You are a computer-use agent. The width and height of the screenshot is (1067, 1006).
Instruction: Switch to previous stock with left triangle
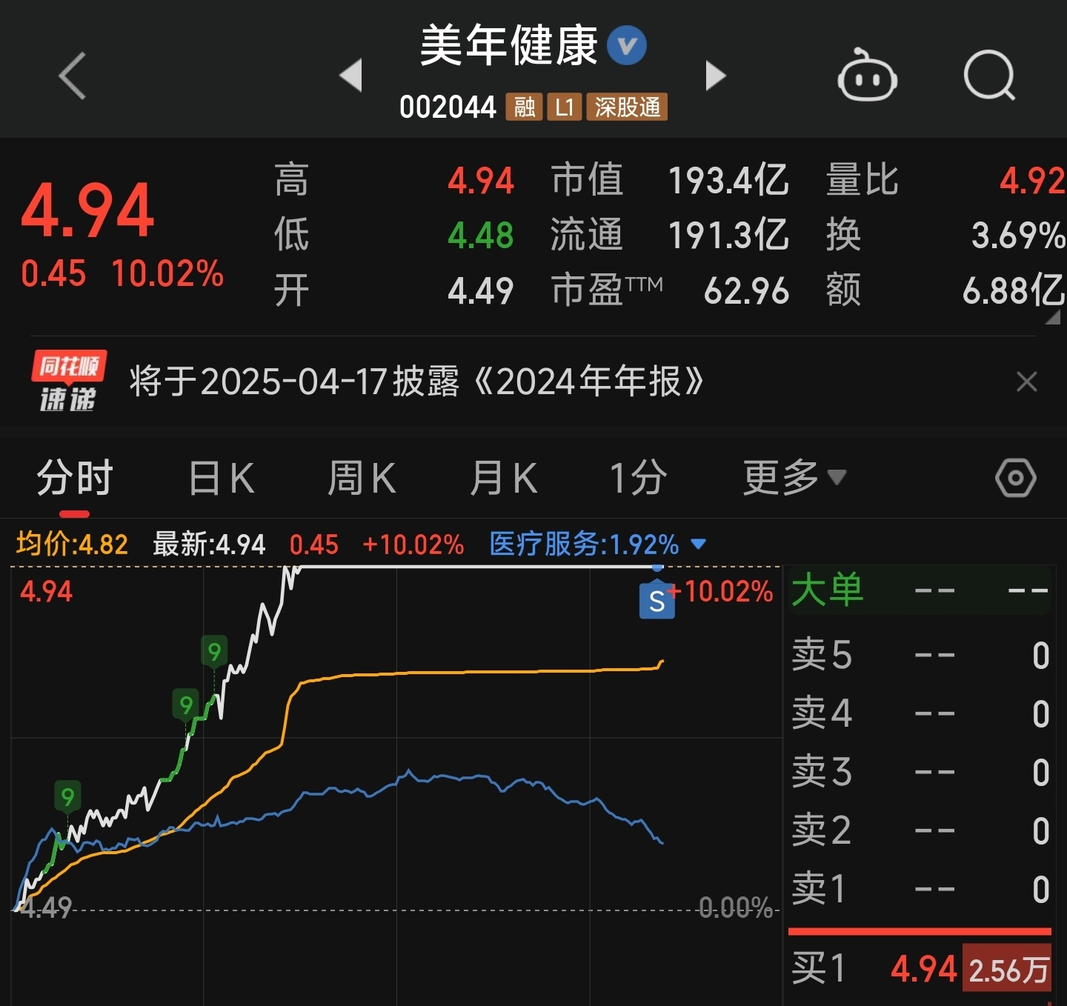(x=350, y=75)
